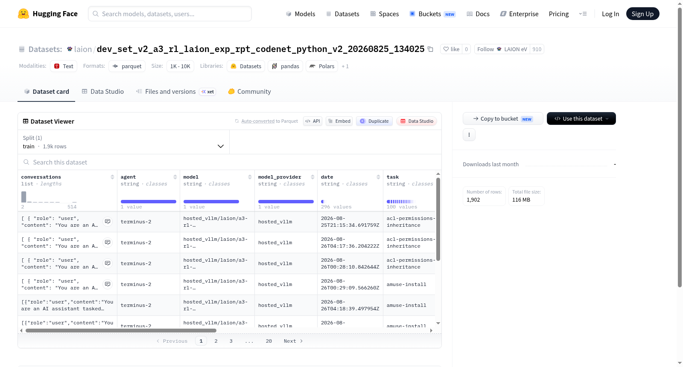The image size is (683, 367).
Task: Click the Sign Up button
Action: click(x=642, y=14)
